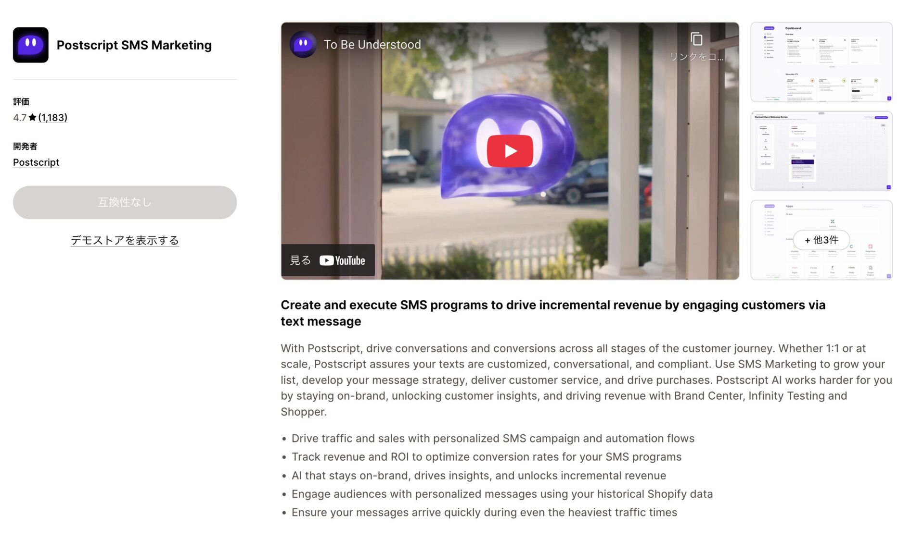This screenshot has height=540, width=924.
Task: Click the copy link icon on the video
Action: coord(696,39)
